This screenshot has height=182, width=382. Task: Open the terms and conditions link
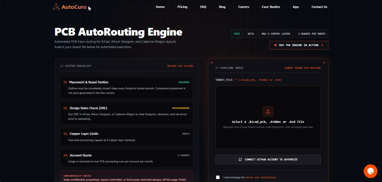(260, 177)
